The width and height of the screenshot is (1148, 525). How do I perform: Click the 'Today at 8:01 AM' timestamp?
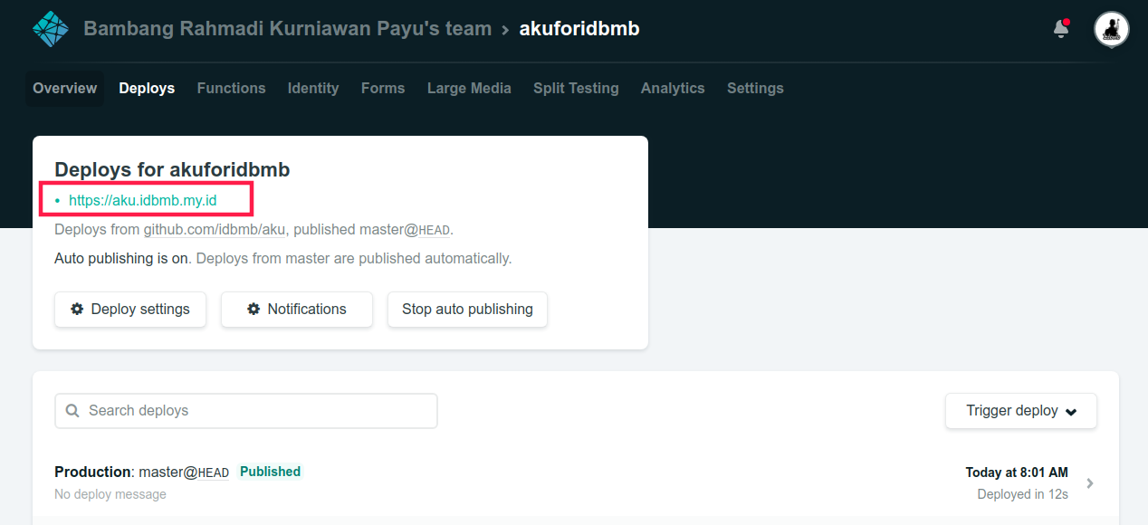1017,472
